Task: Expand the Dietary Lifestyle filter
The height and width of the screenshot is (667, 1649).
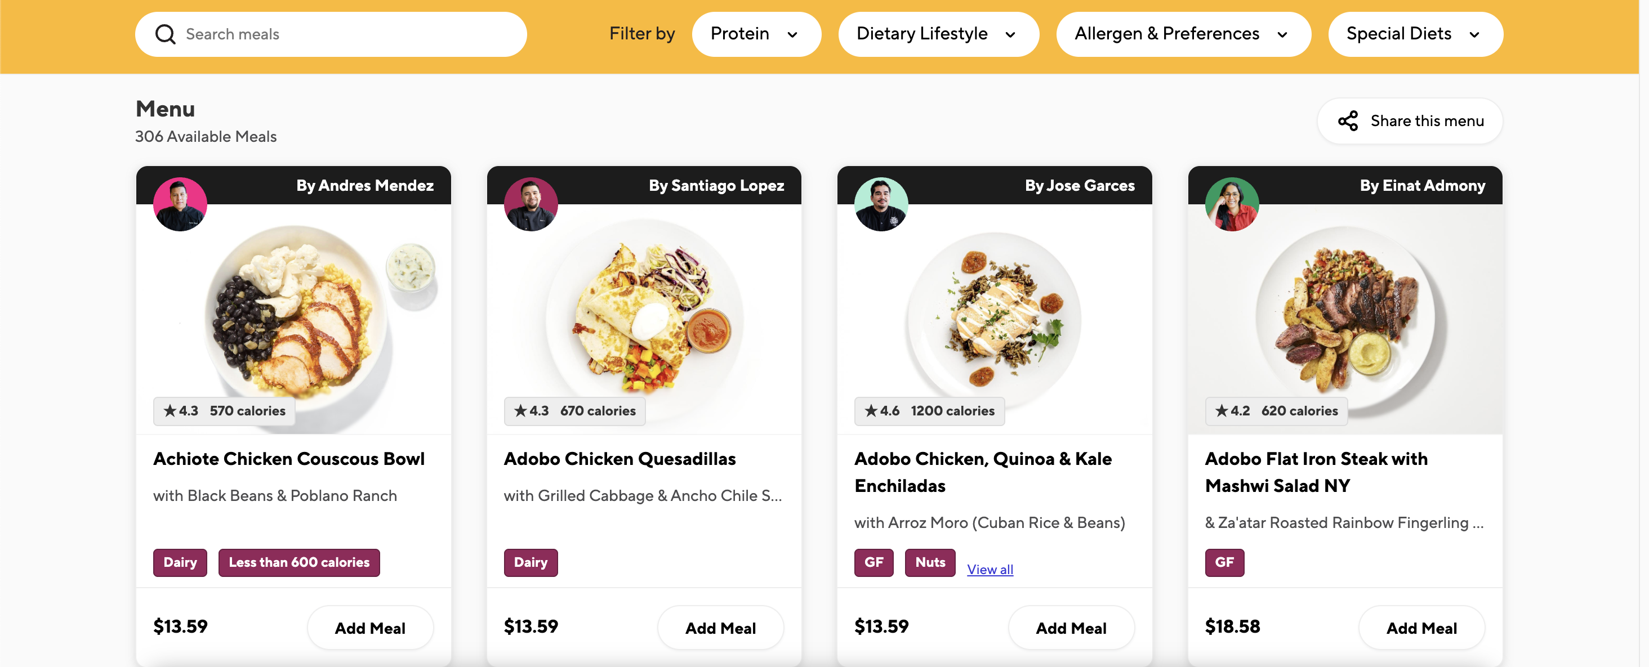Action: tap(938, 34)
